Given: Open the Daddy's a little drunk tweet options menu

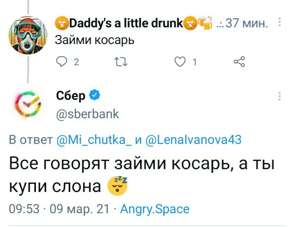Looking at the screenshot, I should (x=279, y=22).
